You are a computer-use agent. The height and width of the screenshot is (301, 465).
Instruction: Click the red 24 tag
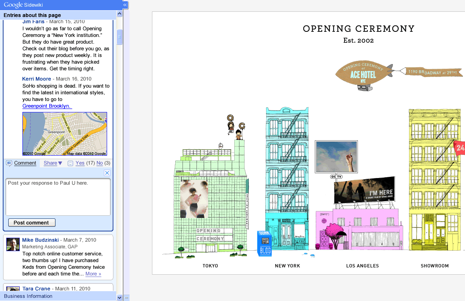coord(459,147)
